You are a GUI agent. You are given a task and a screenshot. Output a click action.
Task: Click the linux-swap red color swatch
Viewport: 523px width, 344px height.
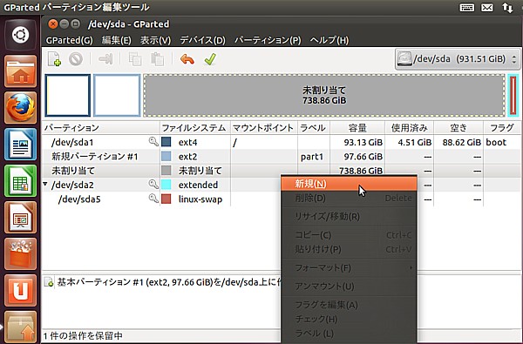166,199
